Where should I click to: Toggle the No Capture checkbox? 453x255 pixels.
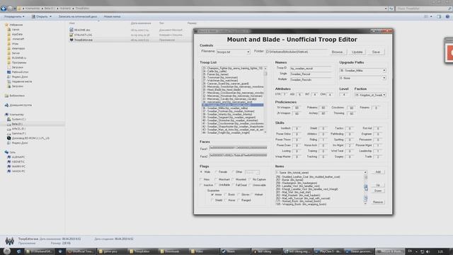pyautogui.click(x=250, y=179)
